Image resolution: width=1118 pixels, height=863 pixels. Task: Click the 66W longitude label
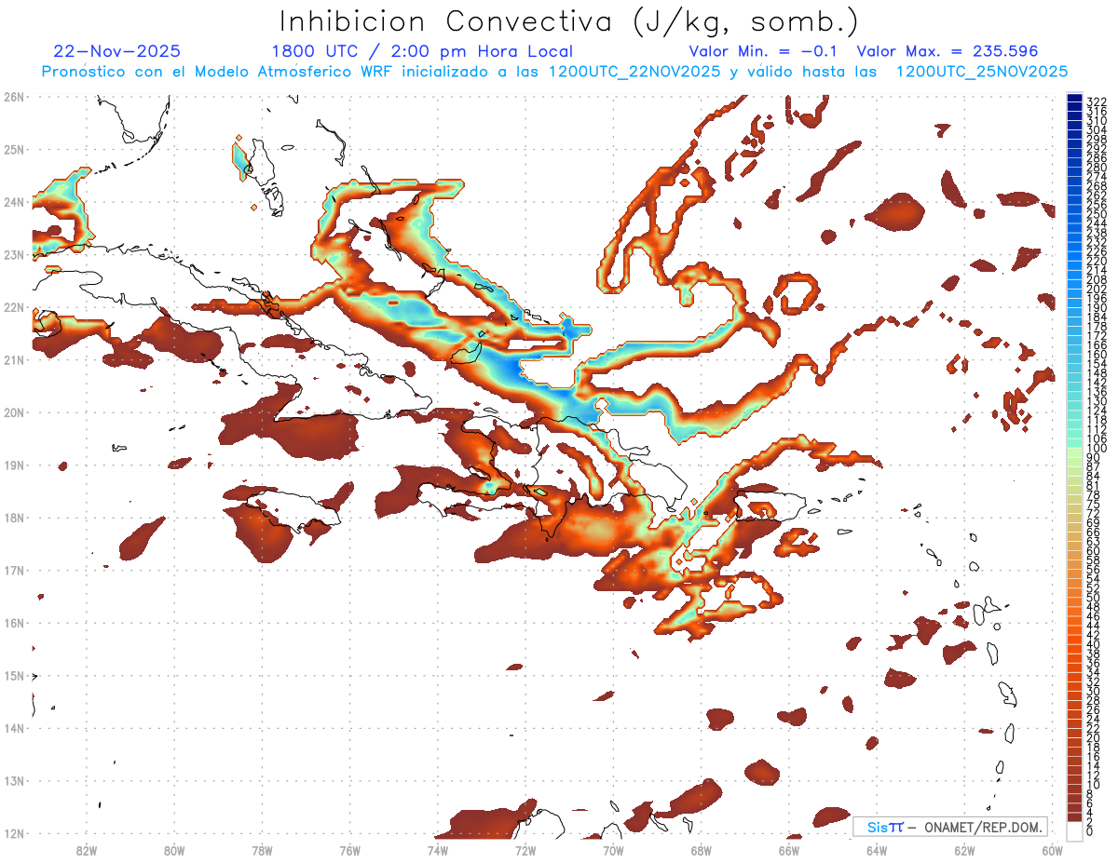tap(789, 850)
